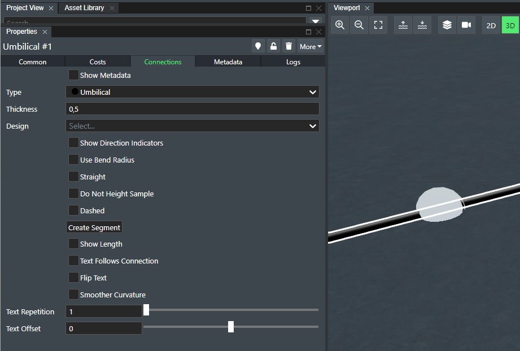Image resolution: width=520 pixels, height=351 pixels.
Task: Switch viewport to 2D mode
Action: pos(491,25)
